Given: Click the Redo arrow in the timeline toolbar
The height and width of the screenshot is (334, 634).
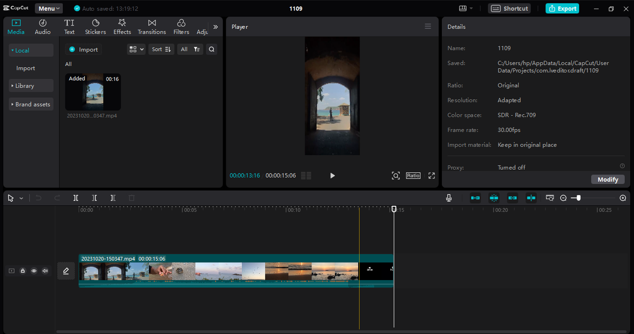Looking at the screenshot, I should coord(57,198).
